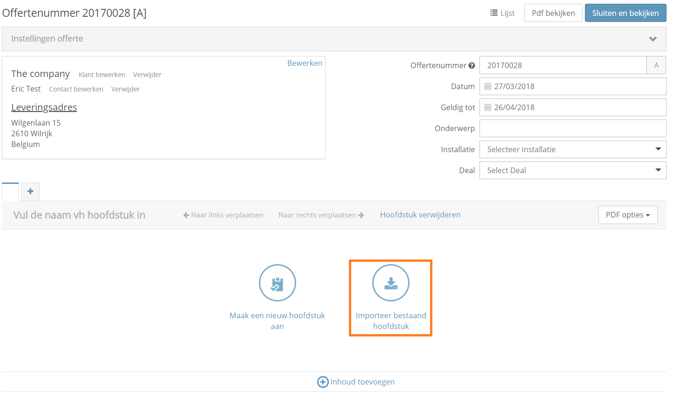Focus the Offertenummer input field

[563, 65]
